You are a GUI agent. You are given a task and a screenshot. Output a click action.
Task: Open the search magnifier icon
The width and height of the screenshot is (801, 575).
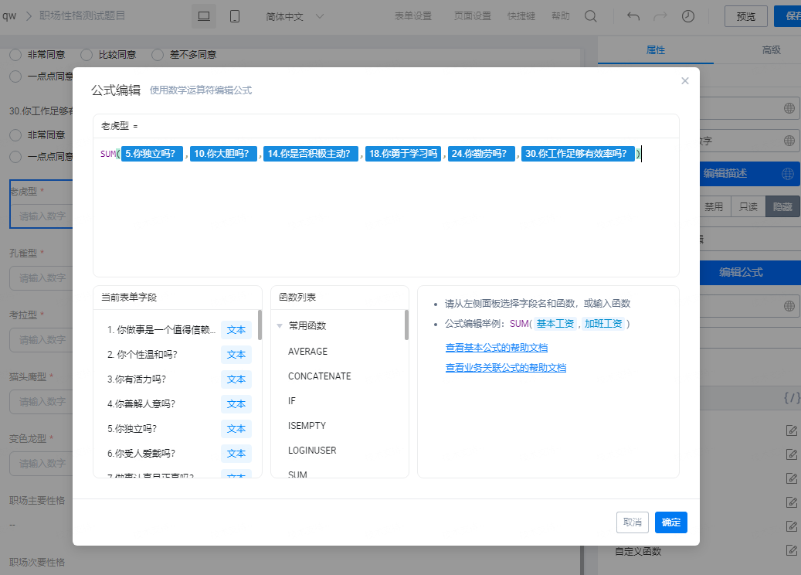tap(591, 16)
